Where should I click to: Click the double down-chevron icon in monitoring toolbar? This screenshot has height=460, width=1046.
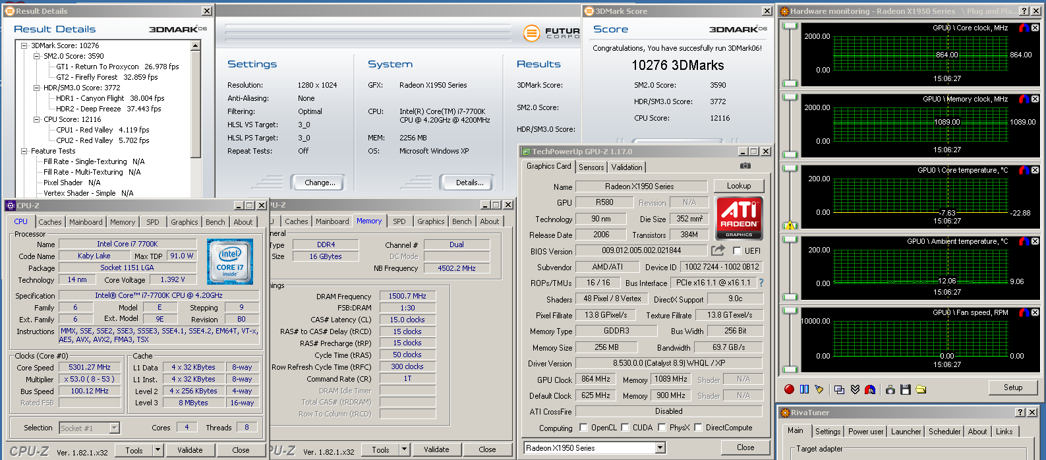pos(855,389)
